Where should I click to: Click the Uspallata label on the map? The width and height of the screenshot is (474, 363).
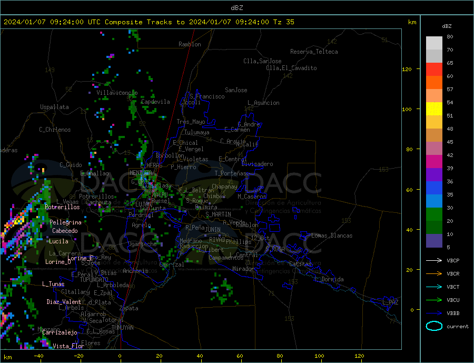pos(54,107)
